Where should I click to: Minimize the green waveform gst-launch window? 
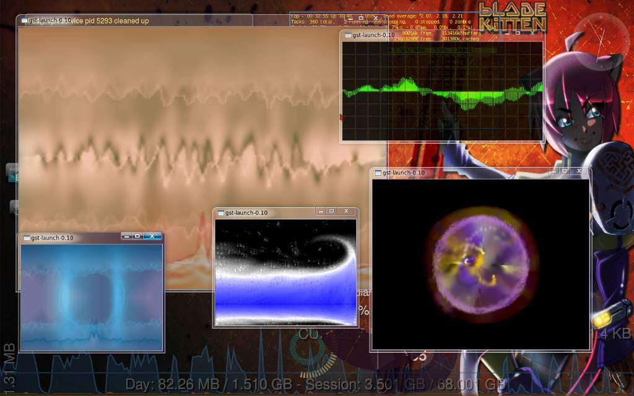click(508, 33)
